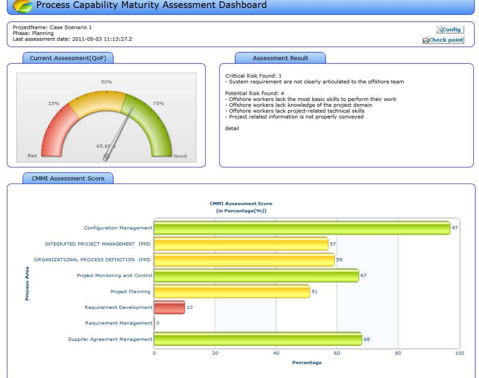Open the Config link
Screen dimensions: 479x378
pyautogui.click(x=450, y=29)
